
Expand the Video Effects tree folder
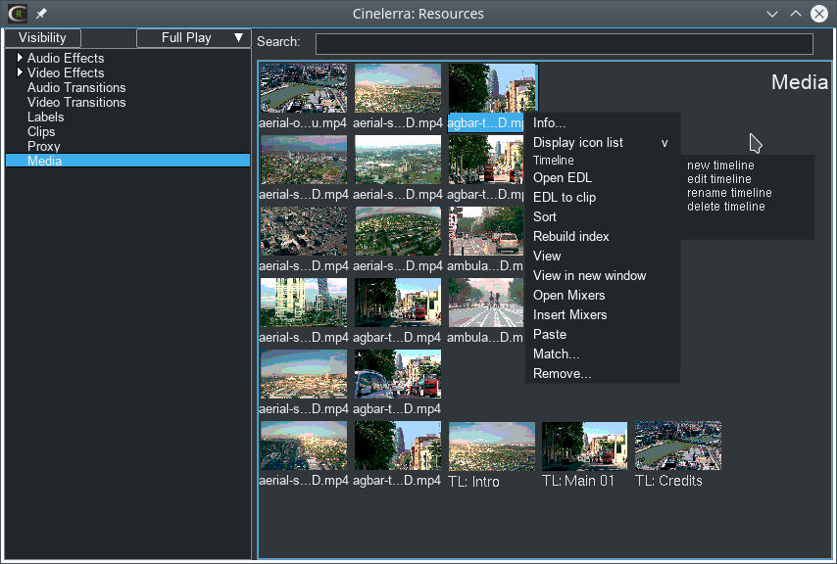pos(20,73)
